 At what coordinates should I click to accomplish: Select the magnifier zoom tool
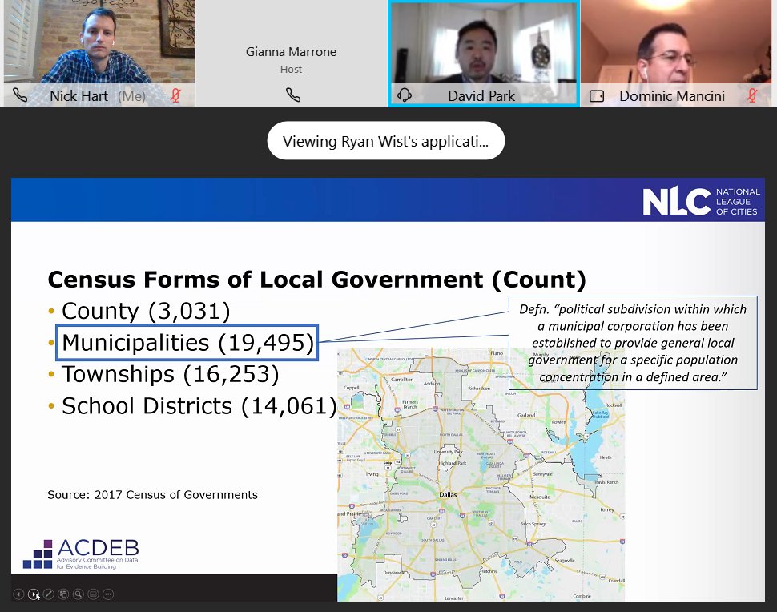(78, 594)
